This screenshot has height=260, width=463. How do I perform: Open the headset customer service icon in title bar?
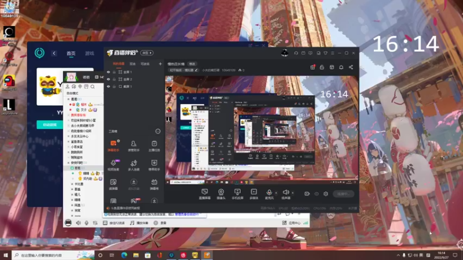coord(296,53)
